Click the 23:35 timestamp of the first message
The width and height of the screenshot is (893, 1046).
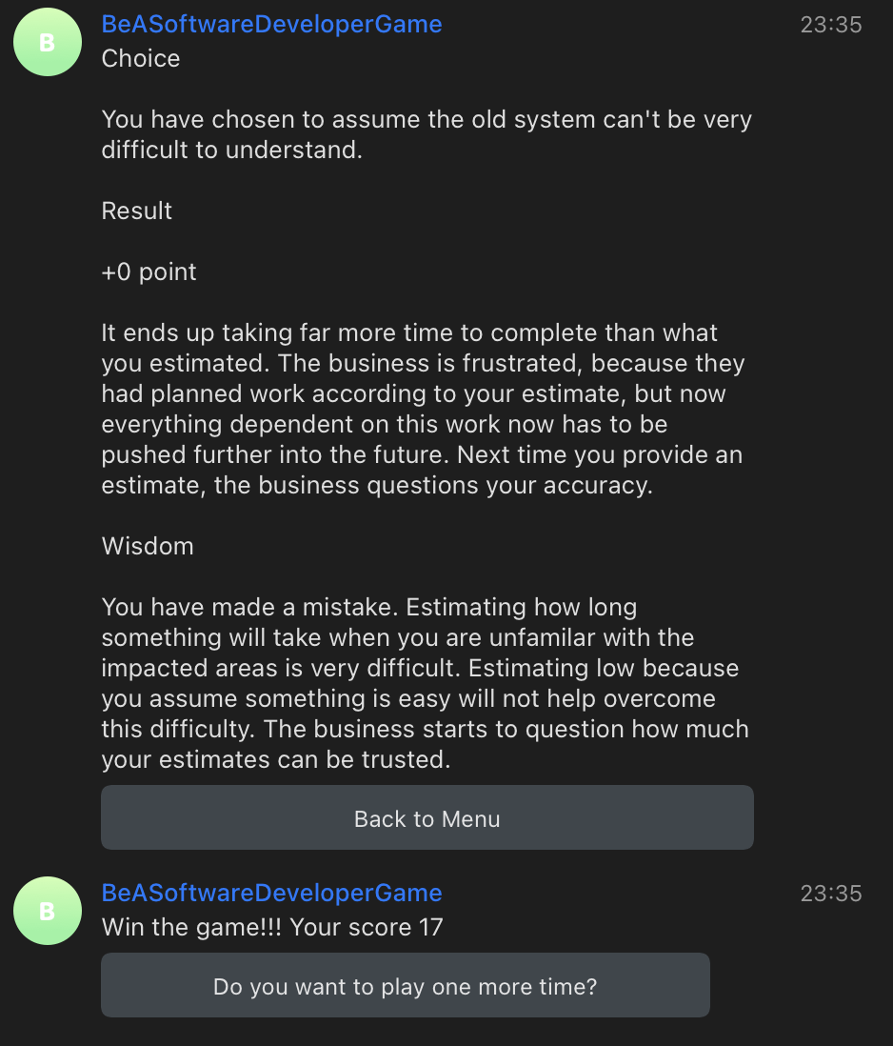coord(830,25)
